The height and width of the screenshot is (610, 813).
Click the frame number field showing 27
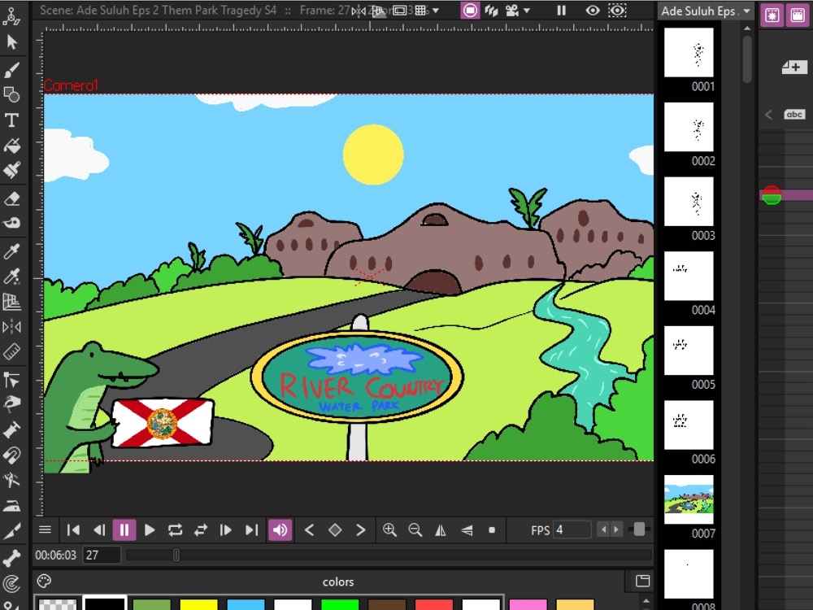[x=102, y=555]
